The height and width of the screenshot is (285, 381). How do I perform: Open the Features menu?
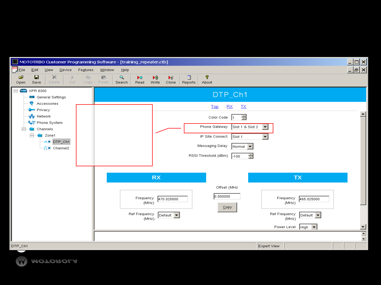[x=86, y=70]
